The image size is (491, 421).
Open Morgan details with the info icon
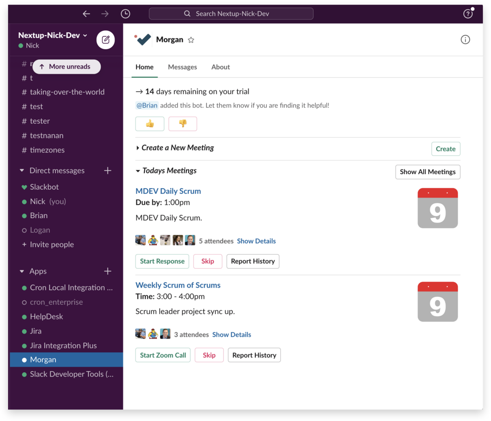pos(465,40)
